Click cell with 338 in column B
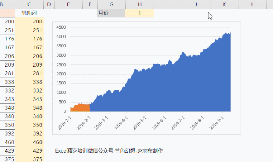The width and height of the screenshot is (273, 162). pos(8,82)
